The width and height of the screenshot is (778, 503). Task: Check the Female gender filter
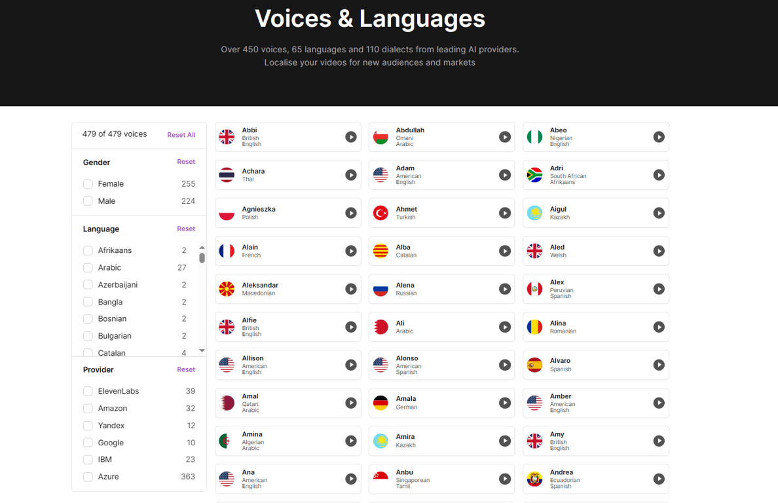click(88, 184)
